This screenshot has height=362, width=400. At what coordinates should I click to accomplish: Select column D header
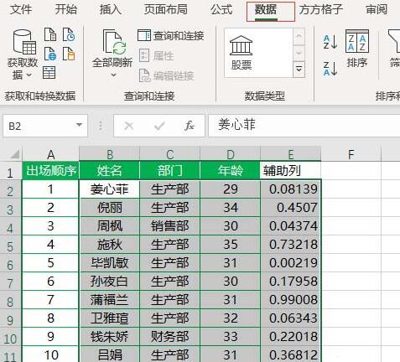pos(231,154)
